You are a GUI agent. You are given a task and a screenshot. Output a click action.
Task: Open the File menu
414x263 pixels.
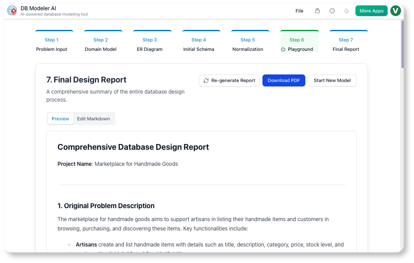[x=299, y=11]
